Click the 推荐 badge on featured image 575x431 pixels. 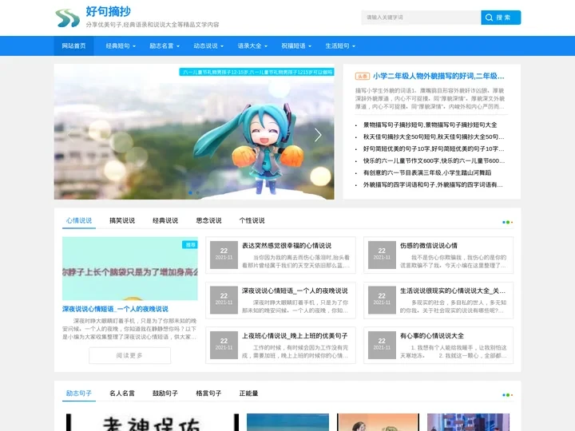tap(190, 245)
